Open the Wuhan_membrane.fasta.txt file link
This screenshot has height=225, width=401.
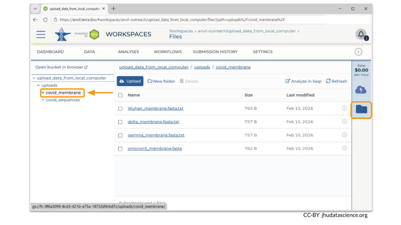pos(155,108)
